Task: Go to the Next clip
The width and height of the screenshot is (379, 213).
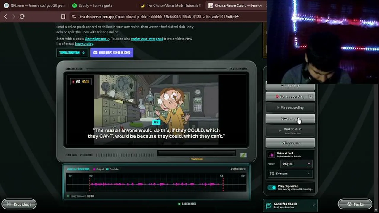Action: click(x=290, y=119)
